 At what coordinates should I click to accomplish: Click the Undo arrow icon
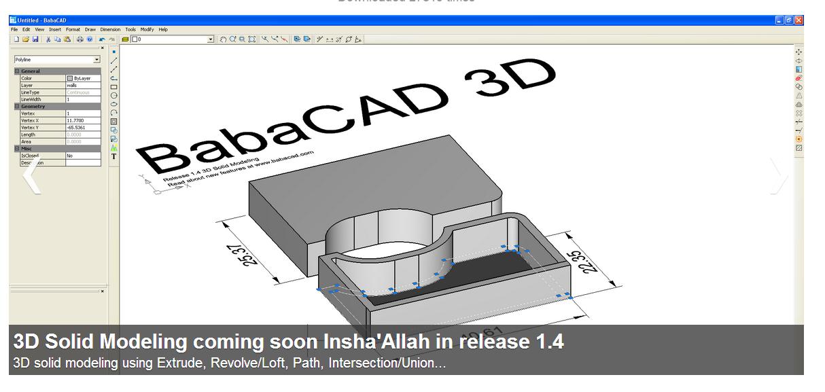coord(102,39)
